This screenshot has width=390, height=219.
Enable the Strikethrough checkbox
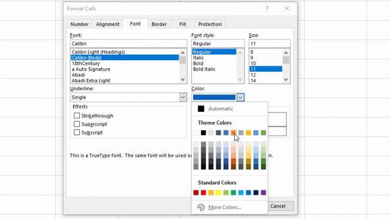77,116
